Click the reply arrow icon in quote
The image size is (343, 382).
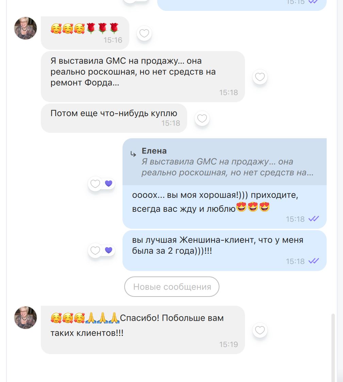[x=133, y=154]
